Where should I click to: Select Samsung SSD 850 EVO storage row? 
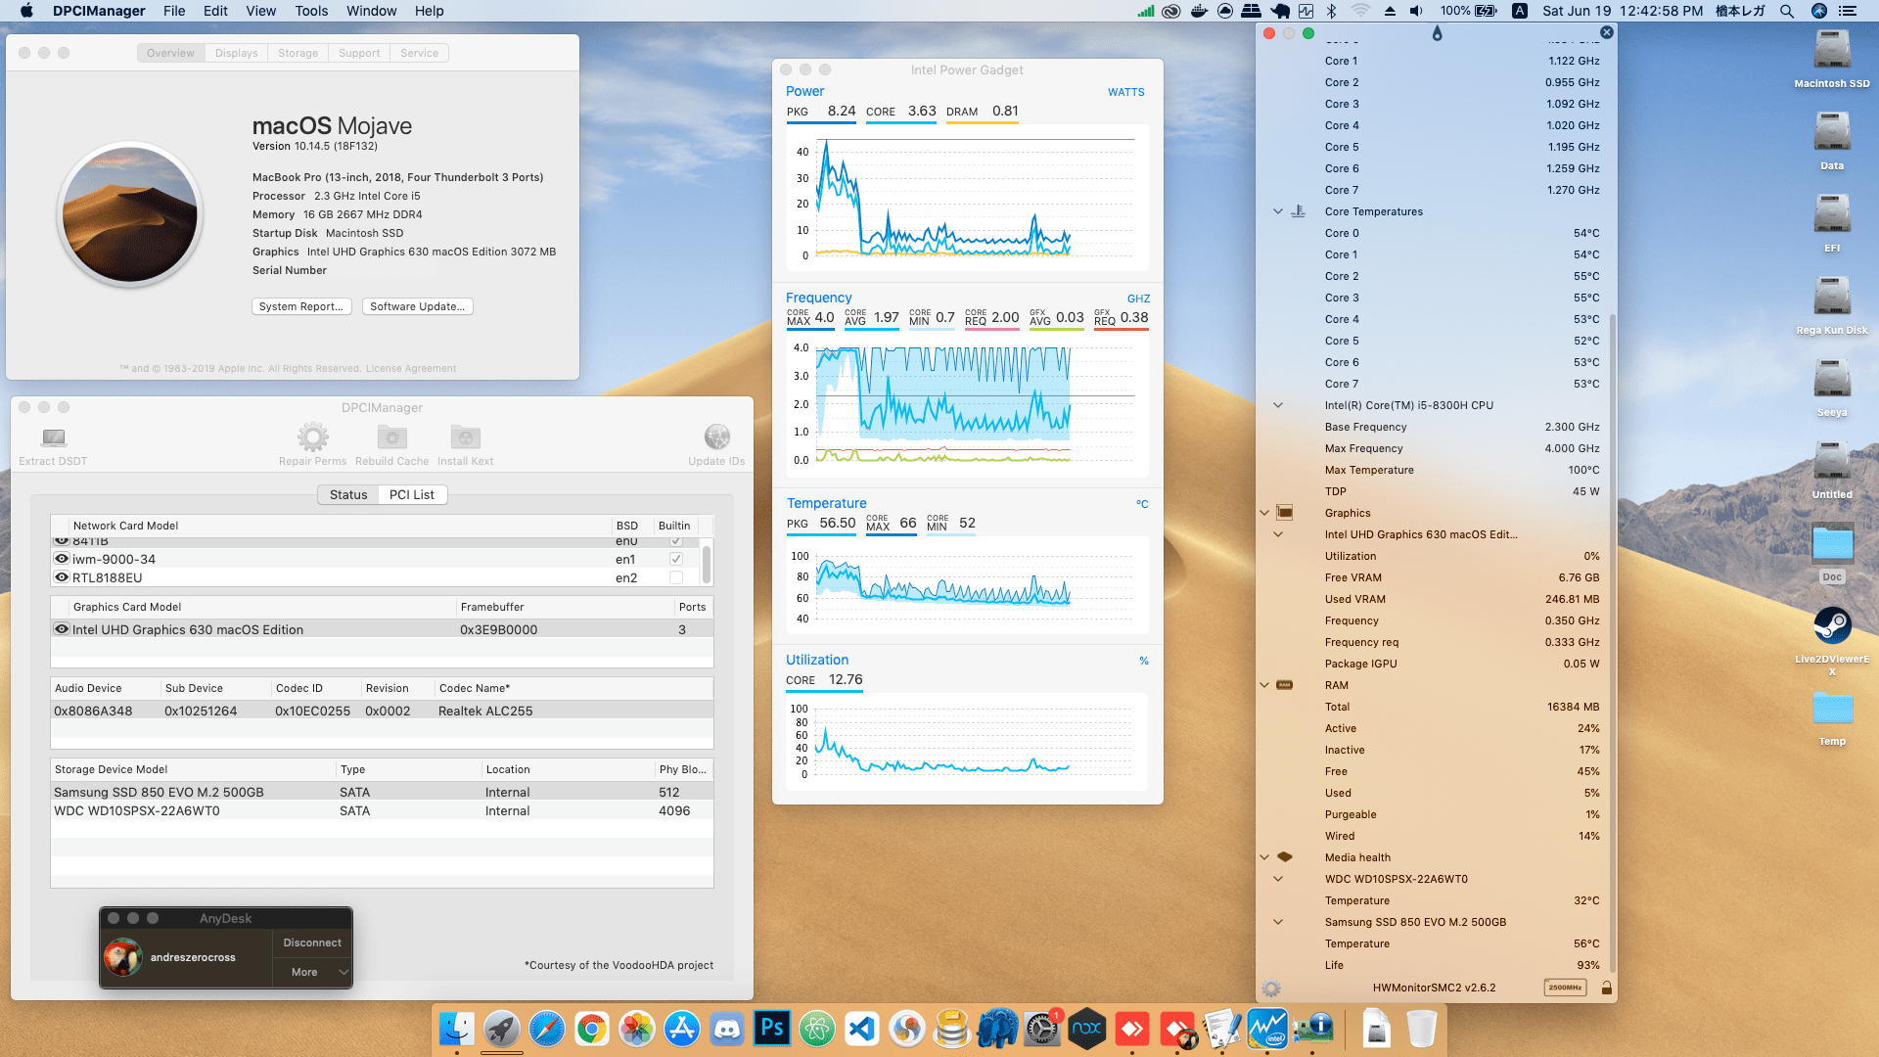click(382, 792)
